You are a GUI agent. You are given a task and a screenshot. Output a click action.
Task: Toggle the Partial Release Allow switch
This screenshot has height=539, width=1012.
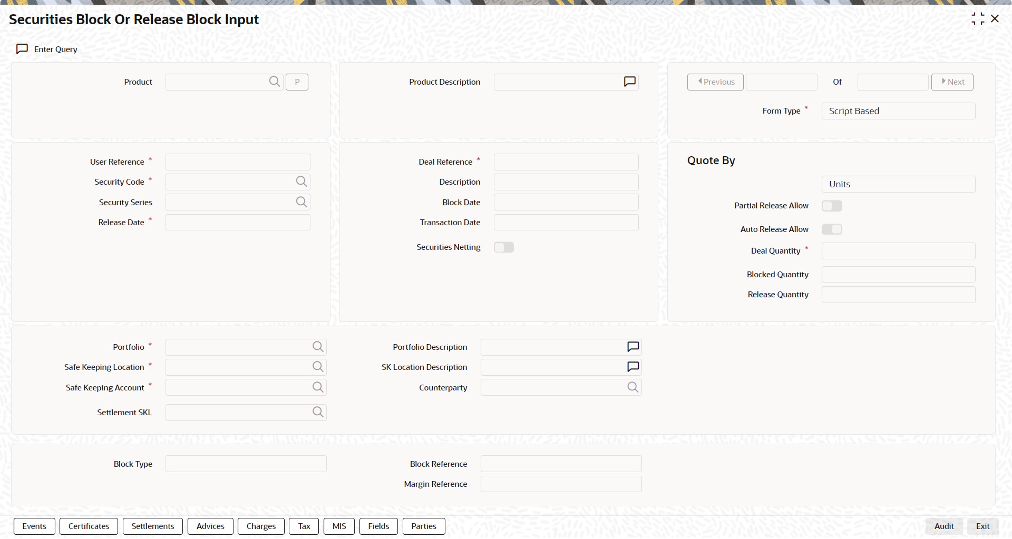831,206
